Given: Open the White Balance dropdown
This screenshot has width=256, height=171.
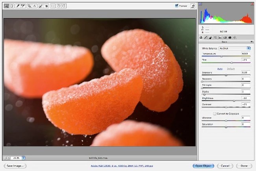Looking at the screenshot, I should pos(235,48).
